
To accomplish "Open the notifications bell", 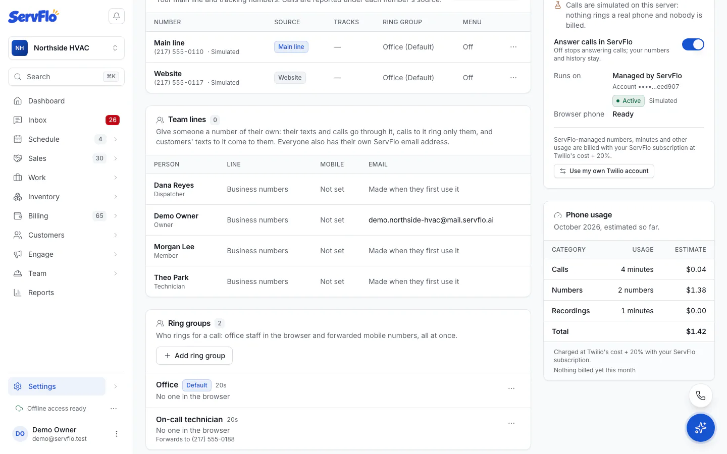I will pyautogui.click(x=117, y=16).
